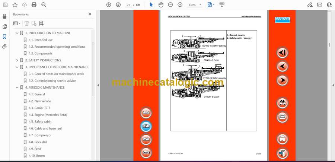Click the round exit door button
Image resolution: width=335 pixels, height=162 pixels.
click(282, 153)
